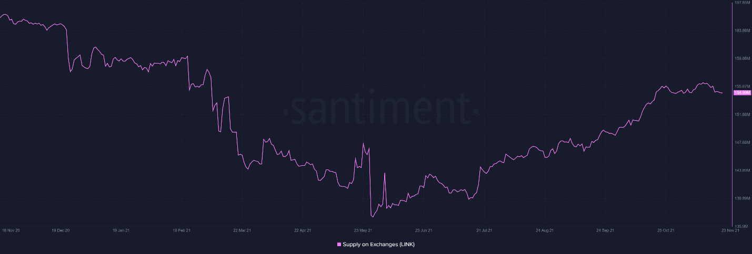This screenshot has width=752, height=254.
Task: Click the '21 Jul 21' date label
Action: [x=484, y=230]
